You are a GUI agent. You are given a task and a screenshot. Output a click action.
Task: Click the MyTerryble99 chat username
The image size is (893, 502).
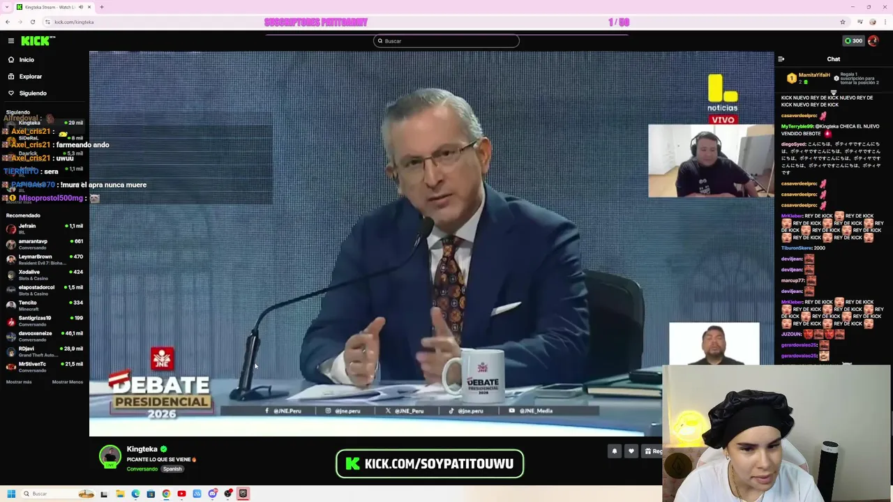pyautogui.click(x=797, y=127)
